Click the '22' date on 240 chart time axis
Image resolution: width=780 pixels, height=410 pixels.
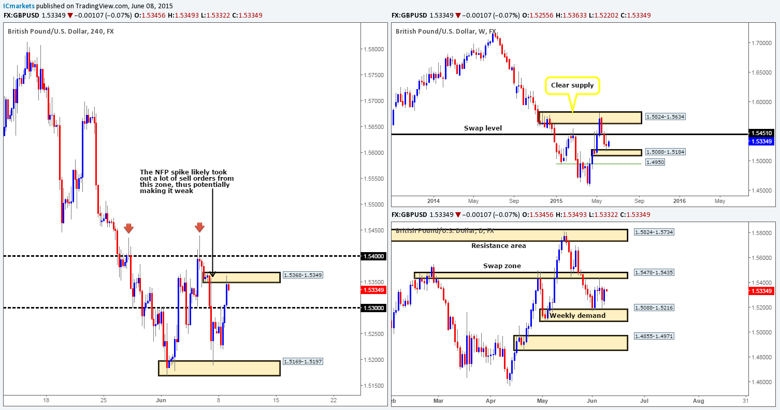tap(333, 400)
